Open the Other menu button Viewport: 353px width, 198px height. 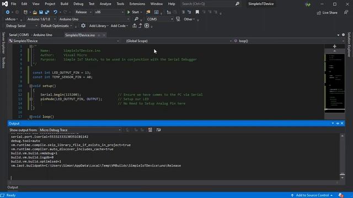(x=189, y=19)
